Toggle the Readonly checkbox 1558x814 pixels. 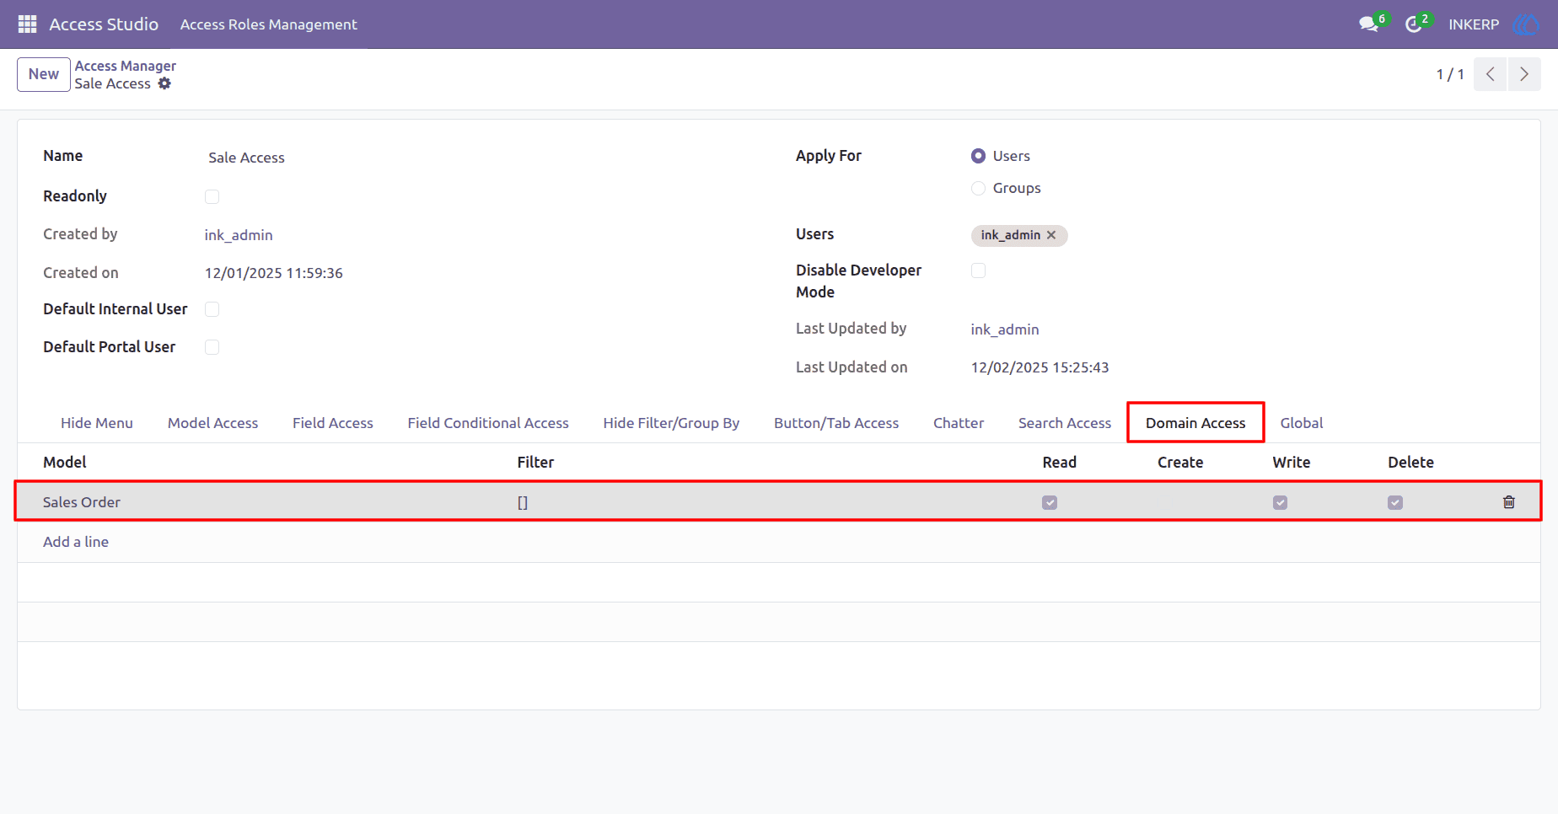[x=212, y=196]
